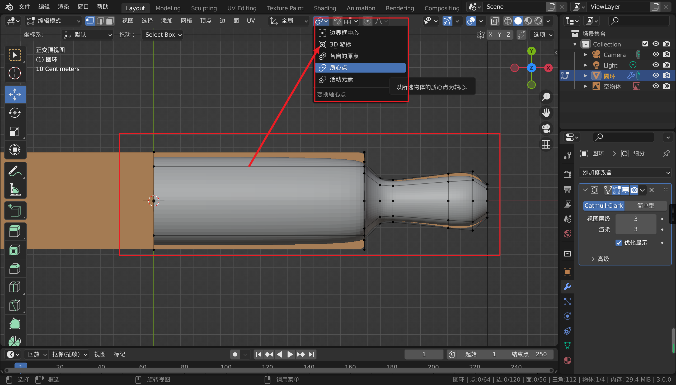Image resolution: width=676 pixels, height=385 pixels.
Task: Open the 编辑模式 mode dropdown
Action: point(53,21)
